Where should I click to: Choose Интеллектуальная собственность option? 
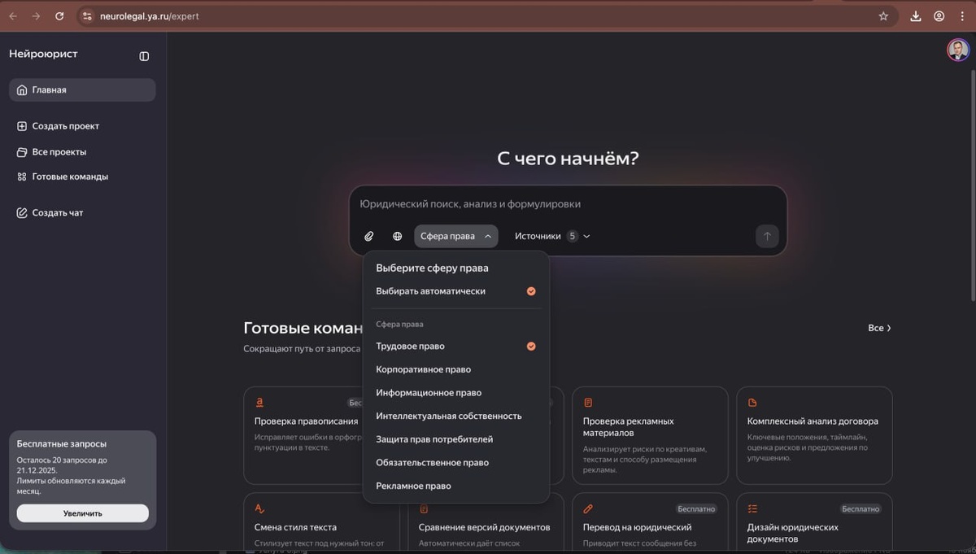[x=456, y=416]
